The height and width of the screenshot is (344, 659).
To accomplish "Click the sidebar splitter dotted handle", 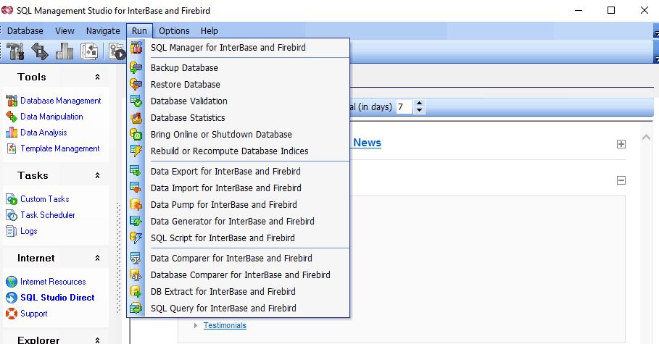I will (x=118, y=258).
